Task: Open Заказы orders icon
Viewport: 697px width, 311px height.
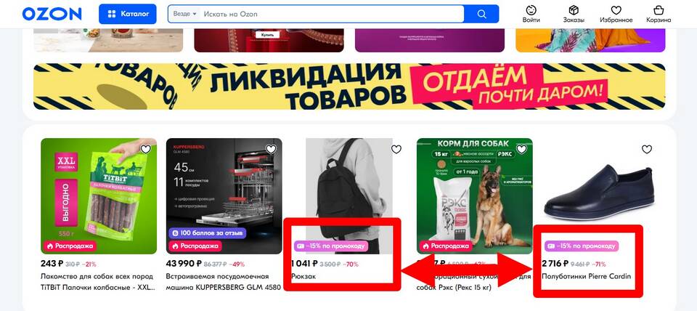Action: [x=574, y=15]
